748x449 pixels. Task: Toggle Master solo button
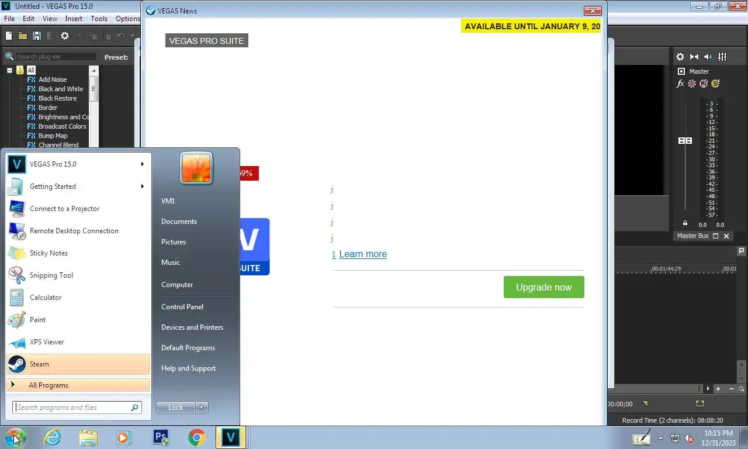point(715,84)
